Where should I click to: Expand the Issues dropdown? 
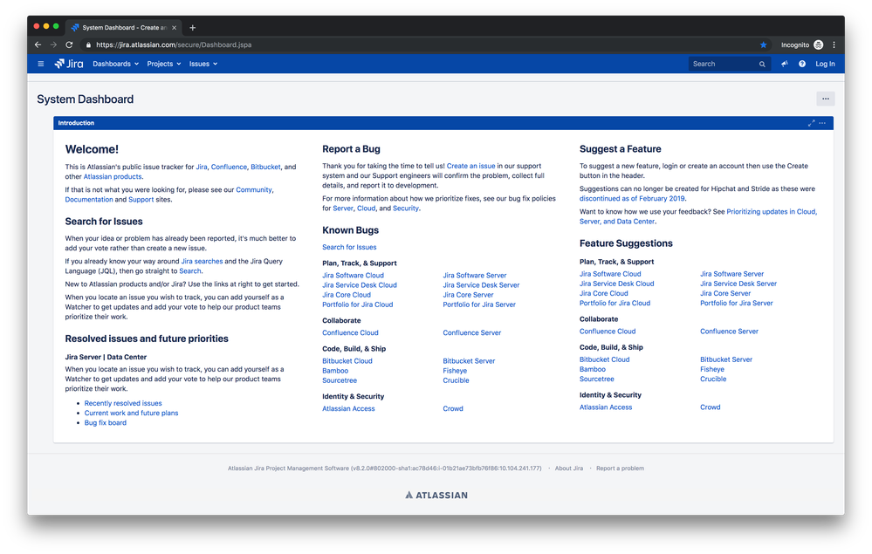203,64
